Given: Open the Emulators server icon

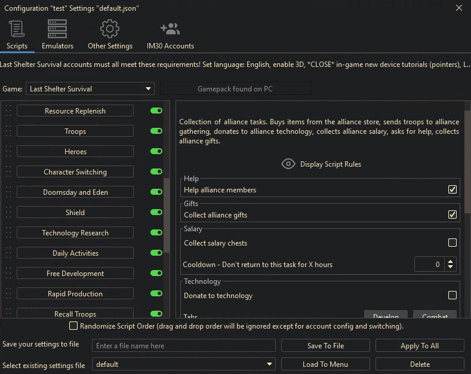Looking at the screenshot, I should point(57,29).
